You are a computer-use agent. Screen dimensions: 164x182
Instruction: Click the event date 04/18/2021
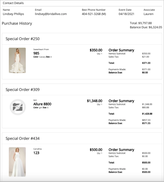(126, 14)
